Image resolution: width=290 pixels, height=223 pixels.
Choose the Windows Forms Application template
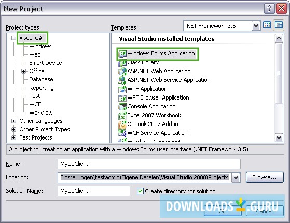pyautogui.click(x=161, y=53)
